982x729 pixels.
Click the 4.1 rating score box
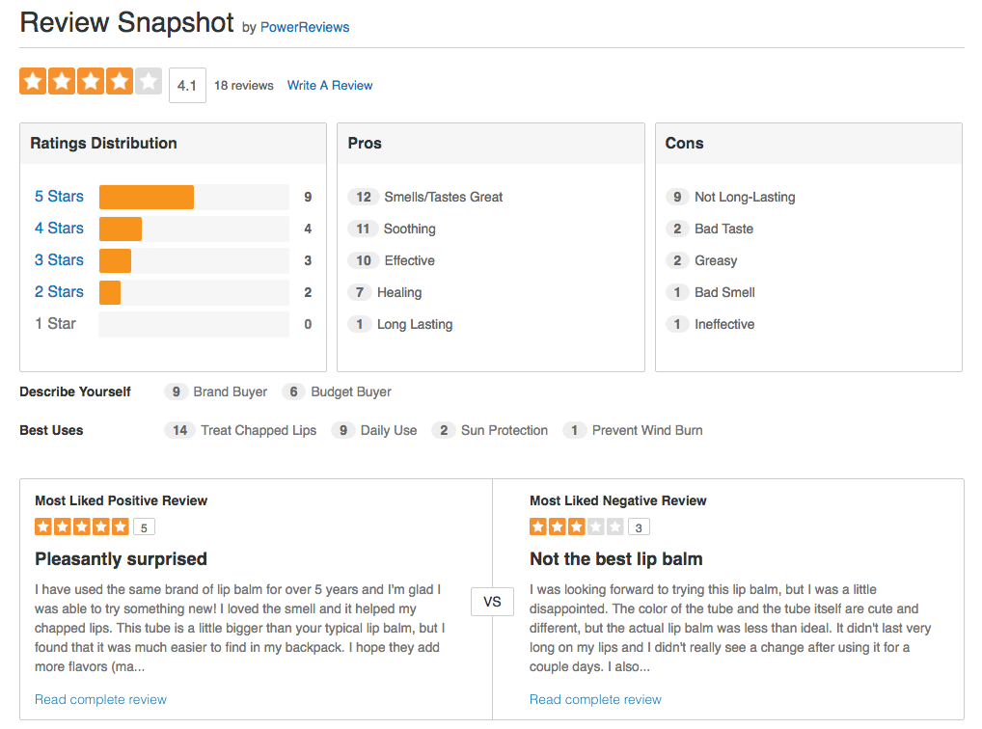[187, 85]
